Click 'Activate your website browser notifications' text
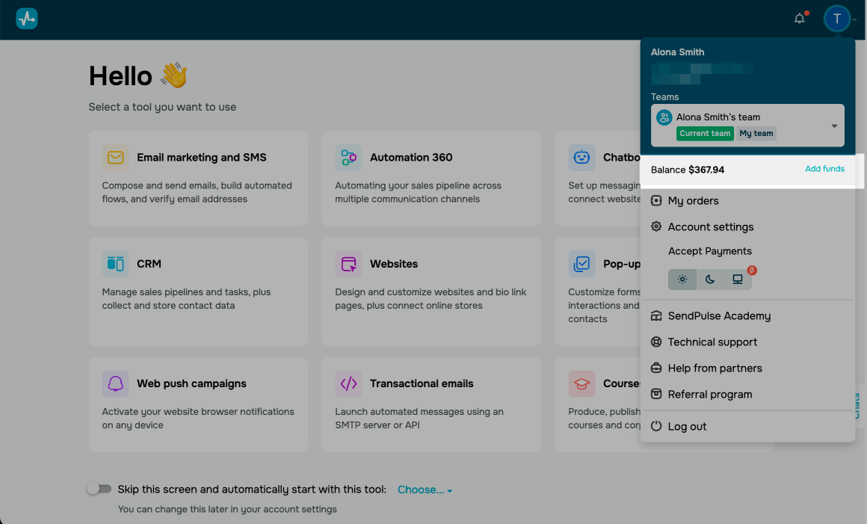The image size is (867, 524). click(x=198, y=419)
